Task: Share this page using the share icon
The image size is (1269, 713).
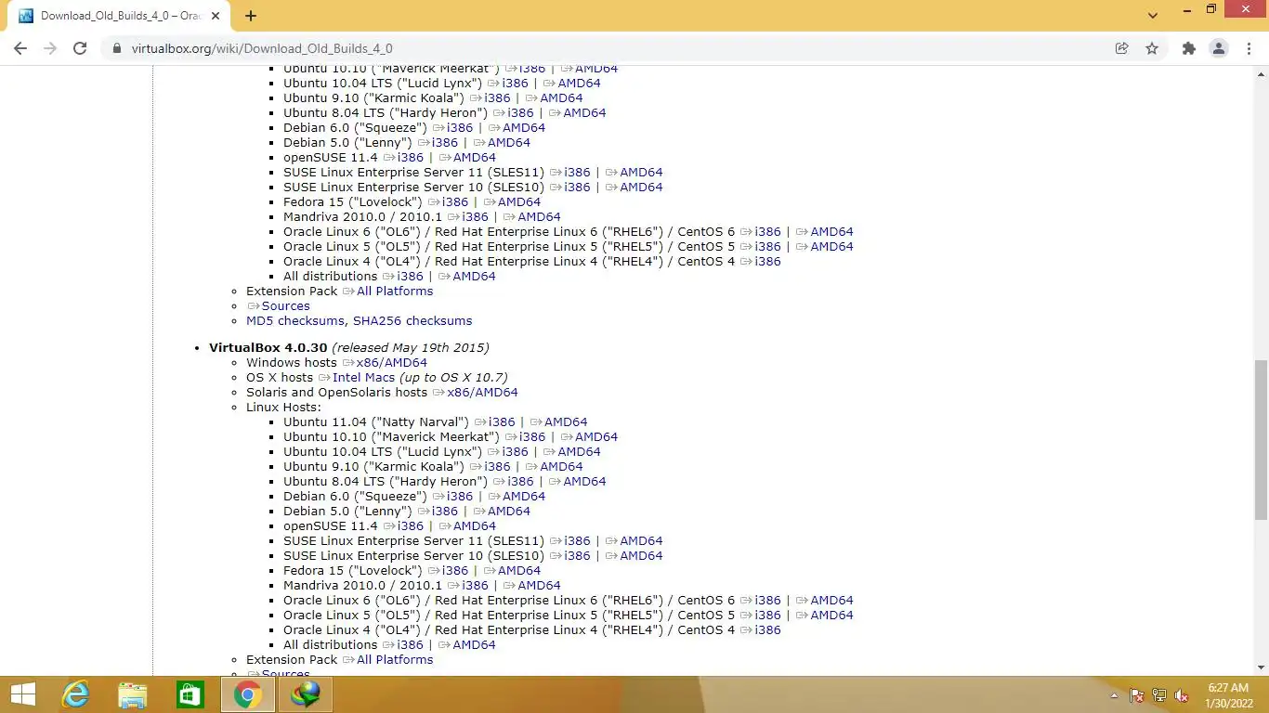Action: tap(1122, 48)
